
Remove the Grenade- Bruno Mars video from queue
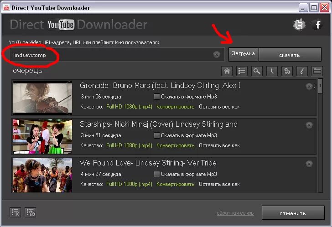click(309, 86)
